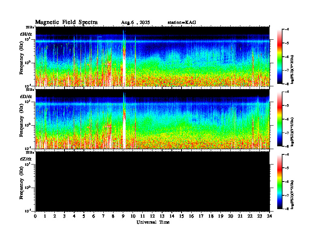Click the date "Aug.6, 2025"
The width and height of the screenshot is (321, 248).
click(135, 23)
